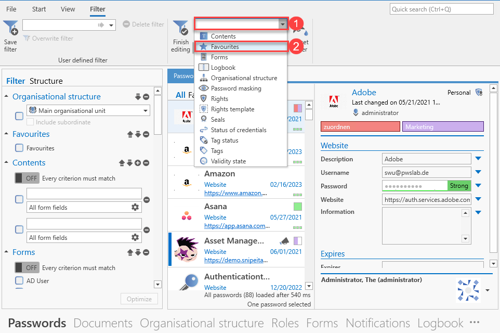This screenshot has height=333, width=500.
Task: Click the Save filter icon
Action: click(x=10, y=29)
